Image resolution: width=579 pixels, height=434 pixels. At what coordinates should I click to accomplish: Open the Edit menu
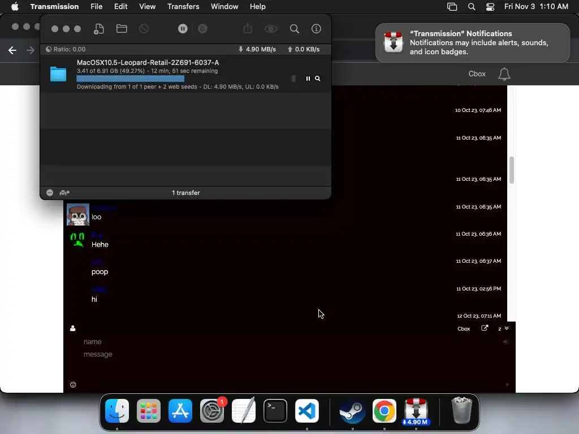click(x=121, y=7)
